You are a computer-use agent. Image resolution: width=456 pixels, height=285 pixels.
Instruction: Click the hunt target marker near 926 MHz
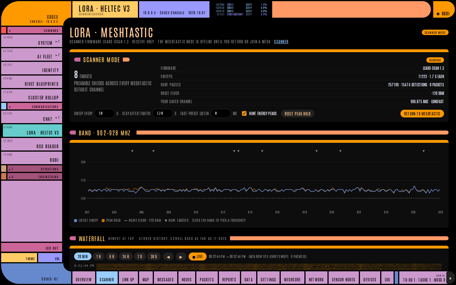tap(424, 151)
